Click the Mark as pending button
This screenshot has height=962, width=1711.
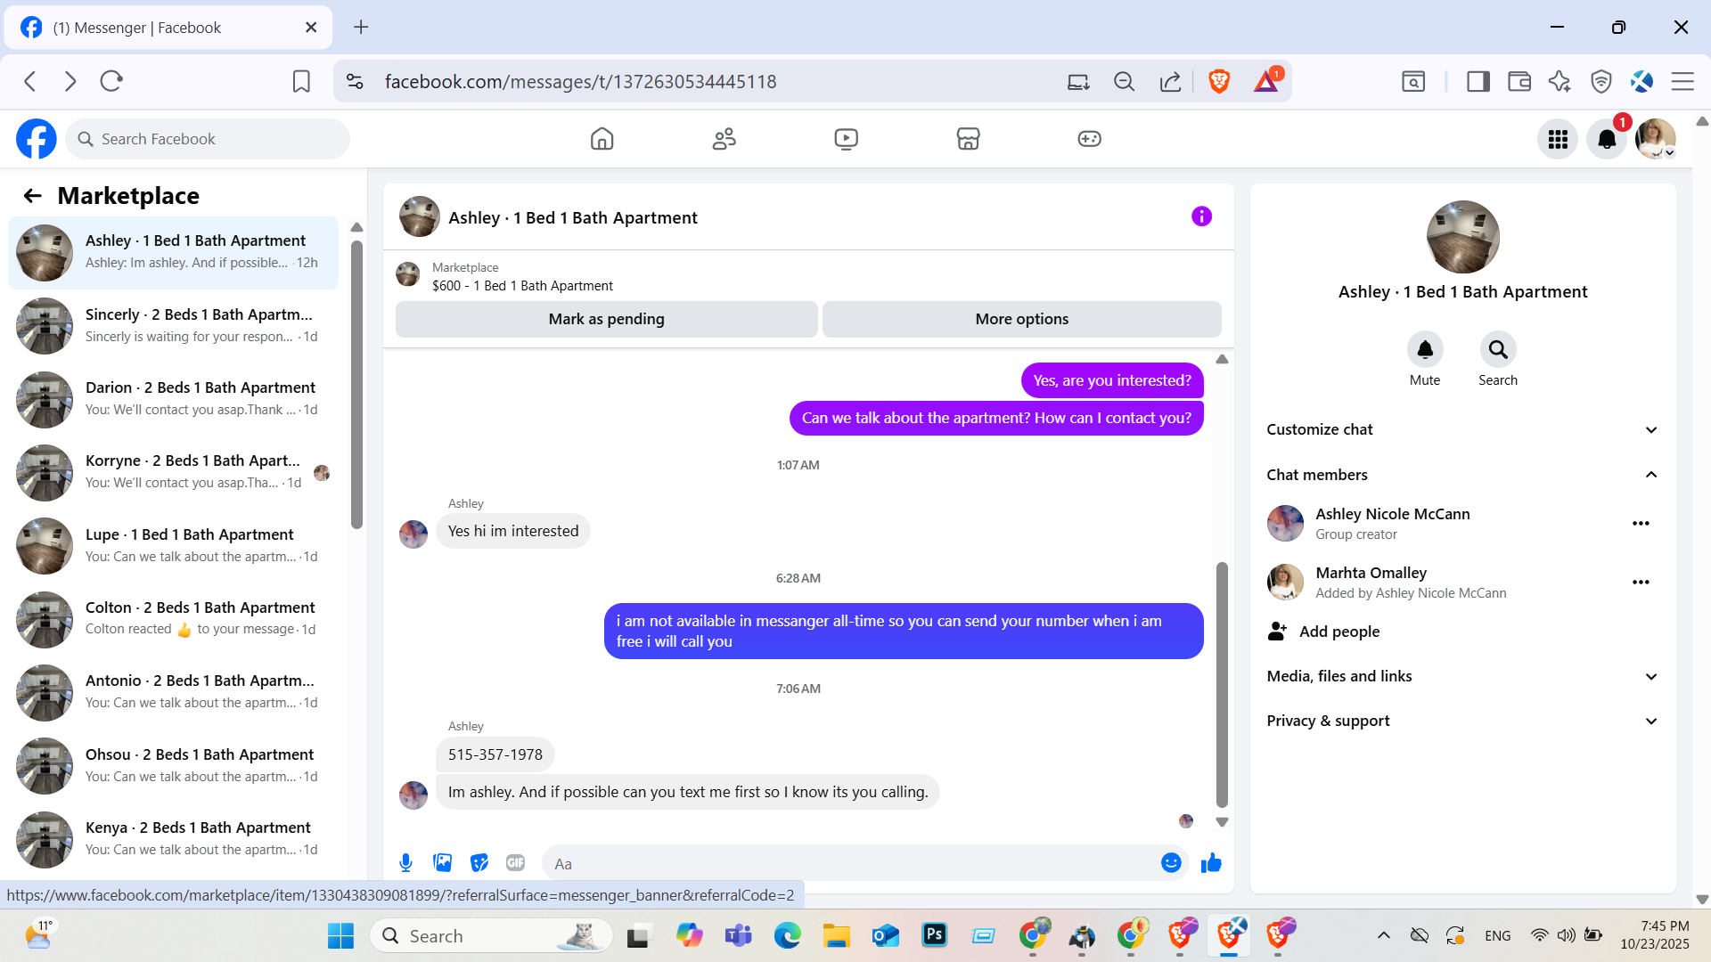(x=606, y=319)
